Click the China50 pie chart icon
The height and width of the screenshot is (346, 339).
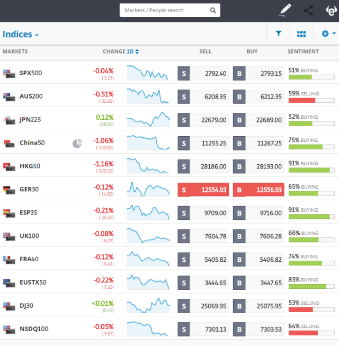pyautogui.click(x=77, y=143)
